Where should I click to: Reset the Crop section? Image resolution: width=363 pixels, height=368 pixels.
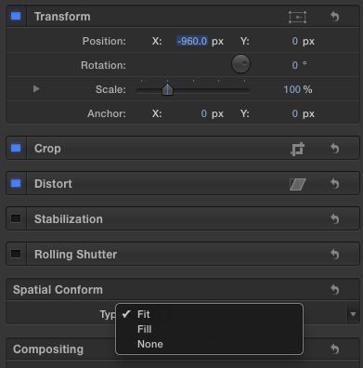[334, 149]
